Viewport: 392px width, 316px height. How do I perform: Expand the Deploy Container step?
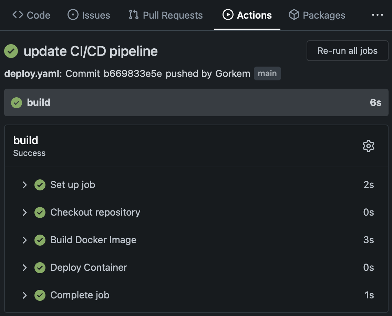(24, 267)
